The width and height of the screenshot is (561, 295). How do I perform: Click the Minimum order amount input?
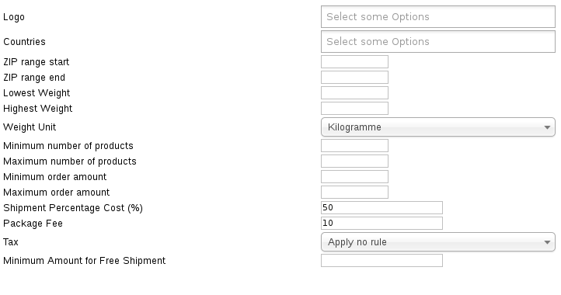click(x=354, y=177)
